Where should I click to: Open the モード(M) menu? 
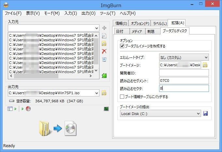[52, 13]
